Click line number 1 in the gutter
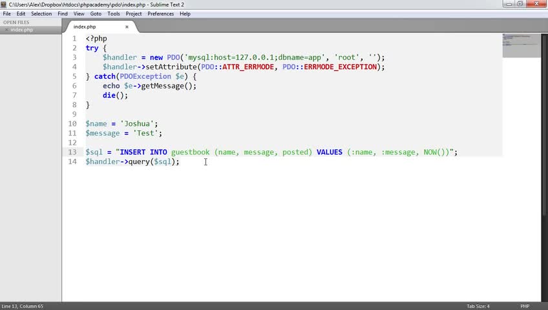This screenshot has width=548, height=310. click(74, 38)
